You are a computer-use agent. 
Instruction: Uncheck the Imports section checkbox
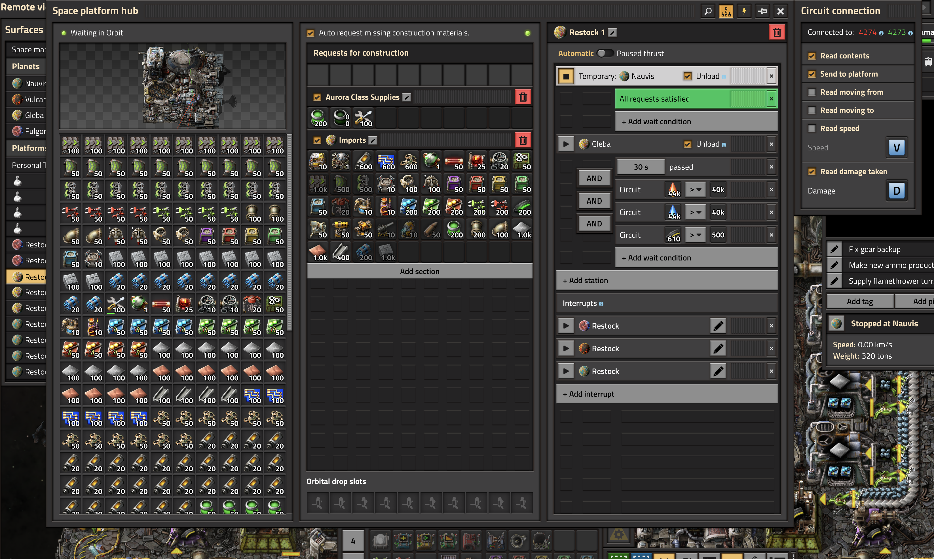tap(317, 140)
